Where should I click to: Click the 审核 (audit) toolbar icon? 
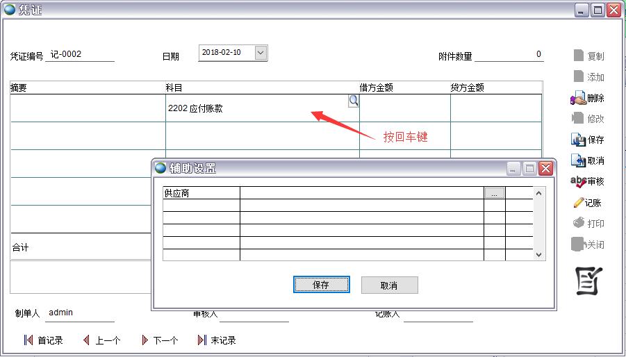[578, 181]
